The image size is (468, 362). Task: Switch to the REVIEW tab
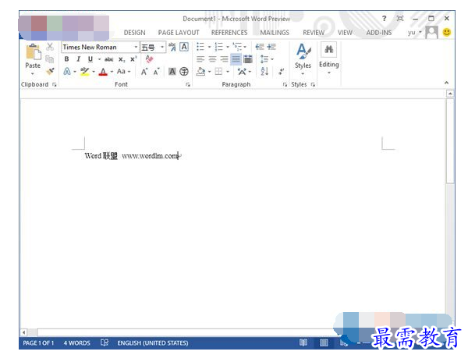tap(314, 33)
